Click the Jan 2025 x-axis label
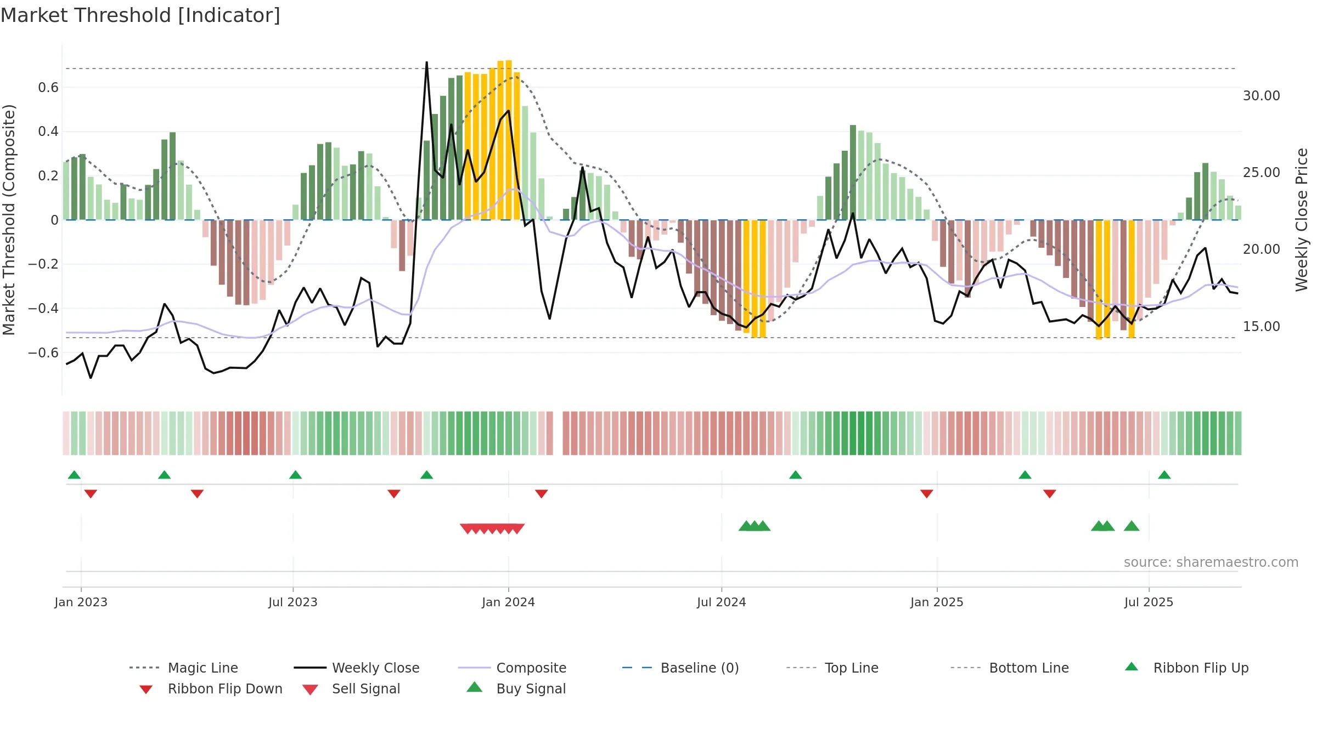Image resolution: width=1317 pixels, height=740 pixels. [x=937, y=602]
